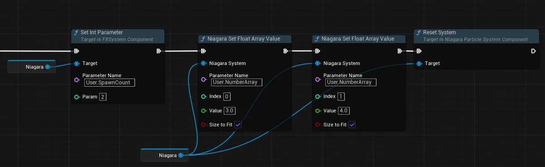Select the Reset System node title
This screenshot has height=167, width=545.
coord(439,32)
